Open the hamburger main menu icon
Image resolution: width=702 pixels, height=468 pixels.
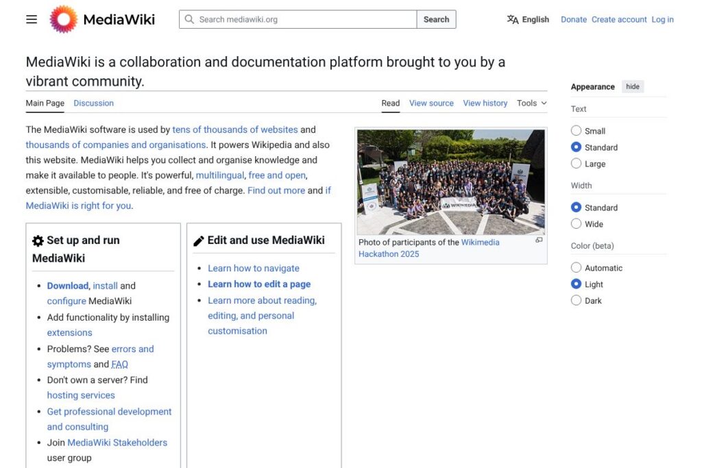pyautogui.click(x=32, y=19)
